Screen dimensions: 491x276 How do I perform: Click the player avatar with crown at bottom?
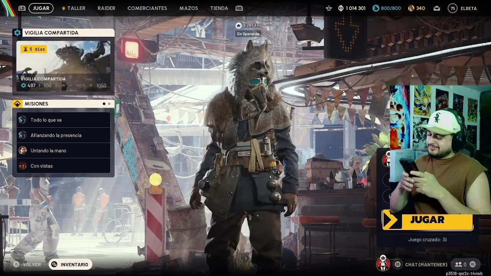[x=383, y=263]
